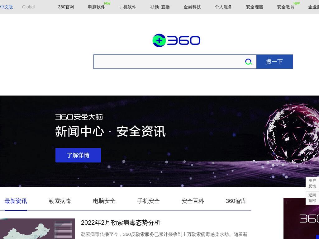Screen dimensions: 319x239
Task: Open the 360智库 tab
Action: (236, 201)
